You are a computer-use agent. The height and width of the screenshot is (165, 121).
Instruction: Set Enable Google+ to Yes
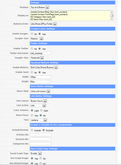[x=40, y=34]
